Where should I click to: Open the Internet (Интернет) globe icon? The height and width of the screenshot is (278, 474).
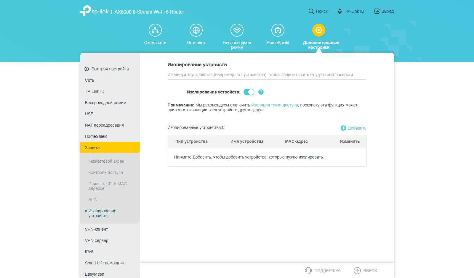click(x=196, y=30)
